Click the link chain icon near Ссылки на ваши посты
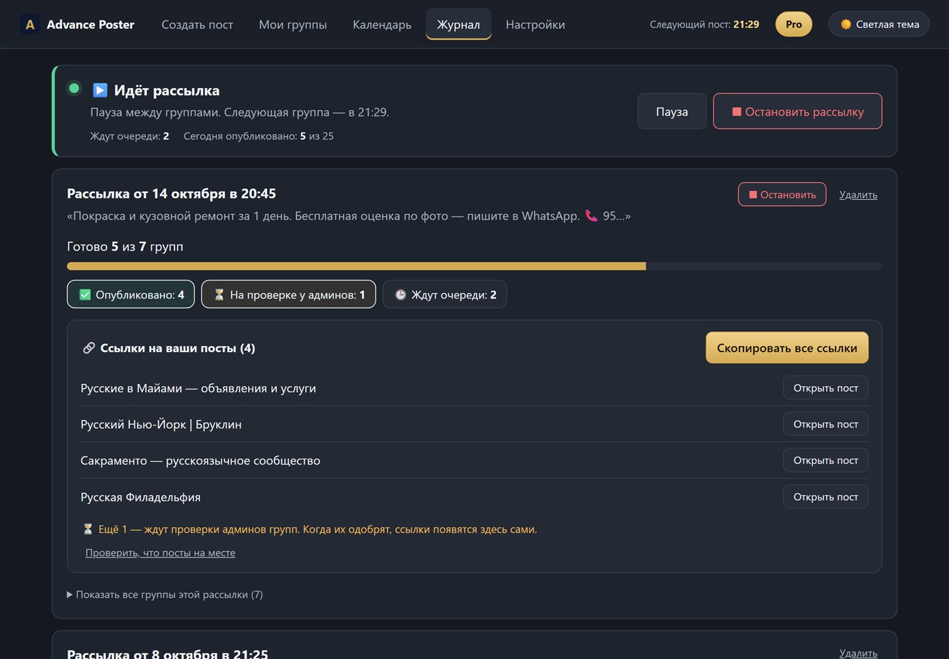The width and height of the screenshot is (949, 659). coord(89,348)
